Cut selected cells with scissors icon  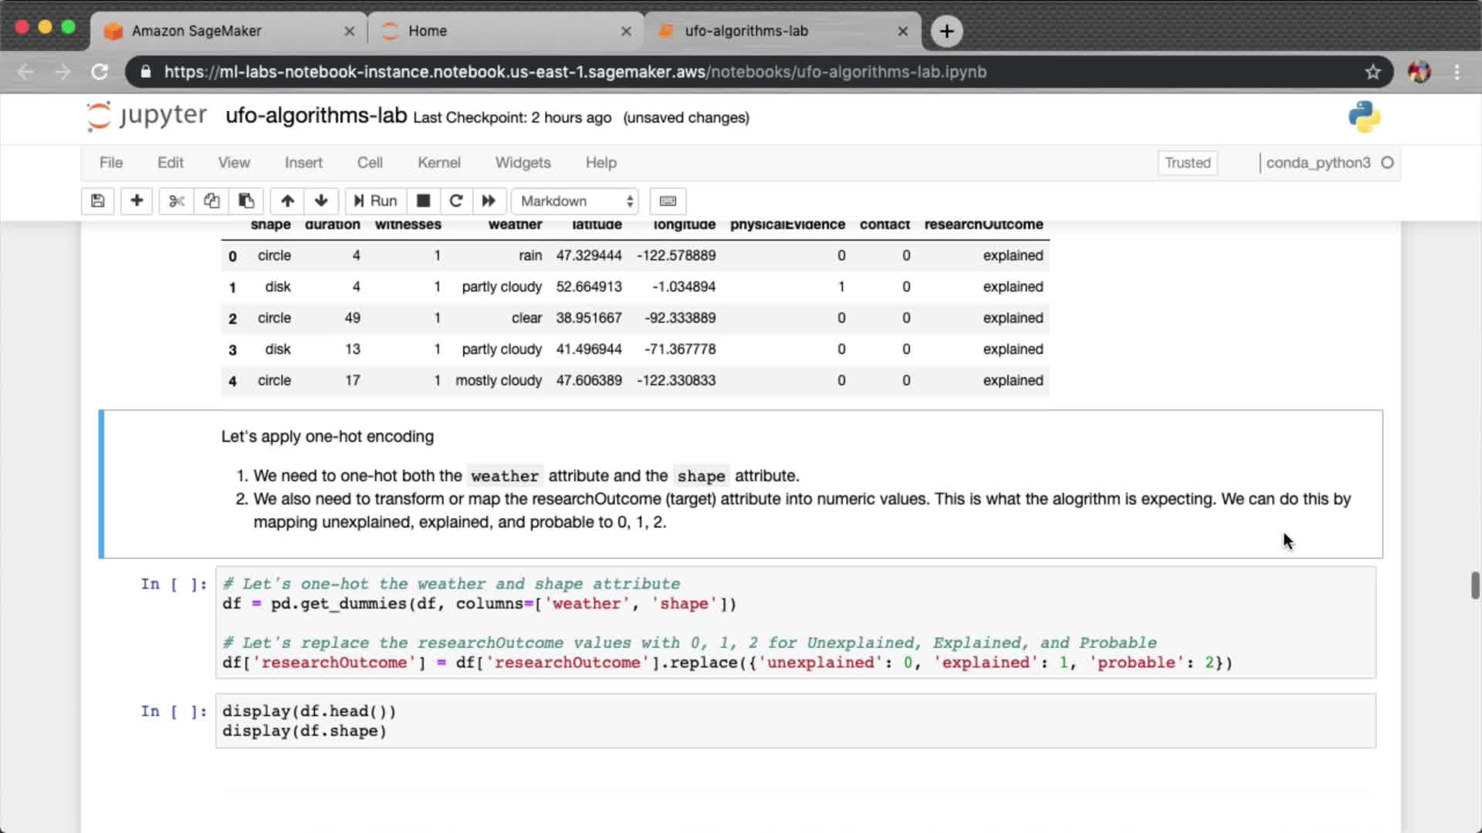point(177,201)
